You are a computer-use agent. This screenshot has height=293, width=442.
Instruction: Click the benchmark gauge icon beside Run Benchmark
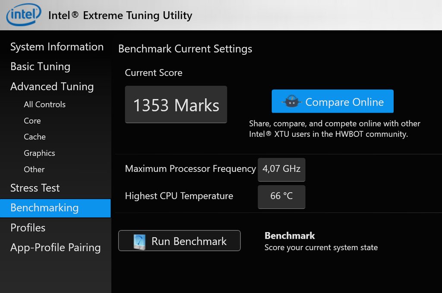[139, 242]
